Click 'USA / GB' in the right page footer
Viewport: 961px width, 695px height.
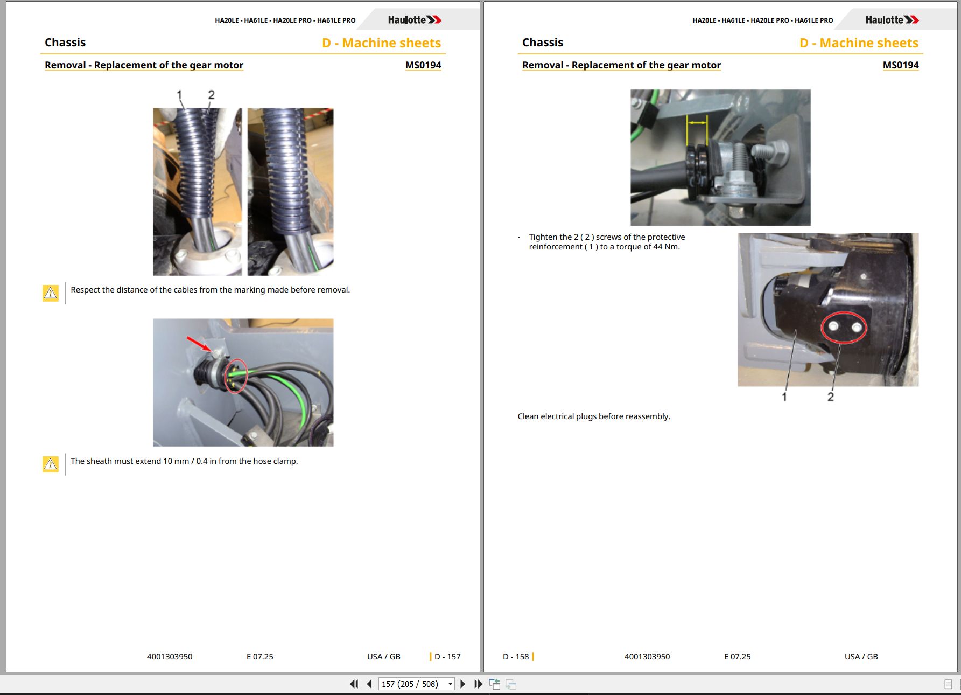tap(861, 657)
